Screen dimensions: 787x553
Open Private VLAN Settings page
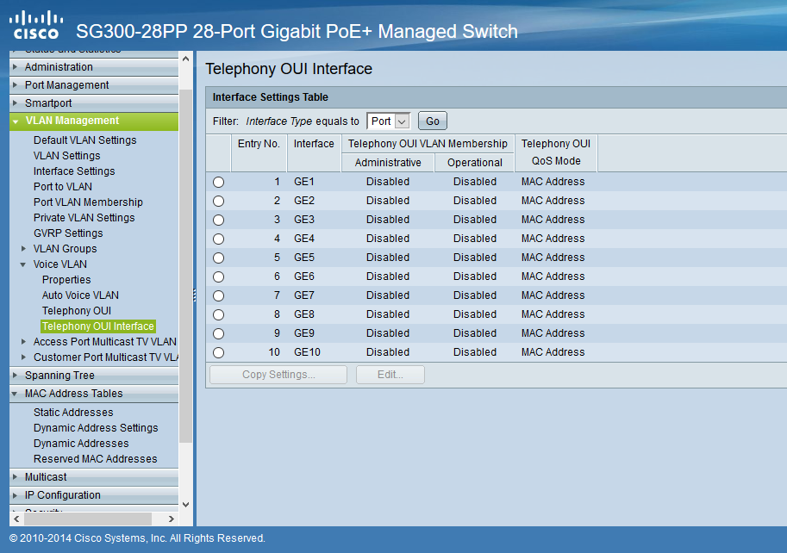84,218
